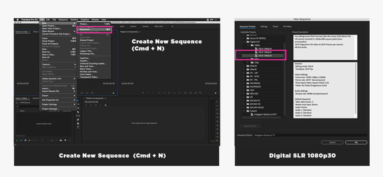Click the search magnifier in Project panel
The height and width of the screenshot is (177, 383).
pos(17,106)
